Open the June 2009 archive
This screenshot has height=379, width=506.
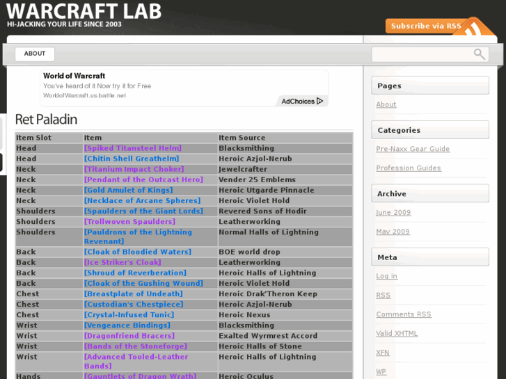(393, 213)
